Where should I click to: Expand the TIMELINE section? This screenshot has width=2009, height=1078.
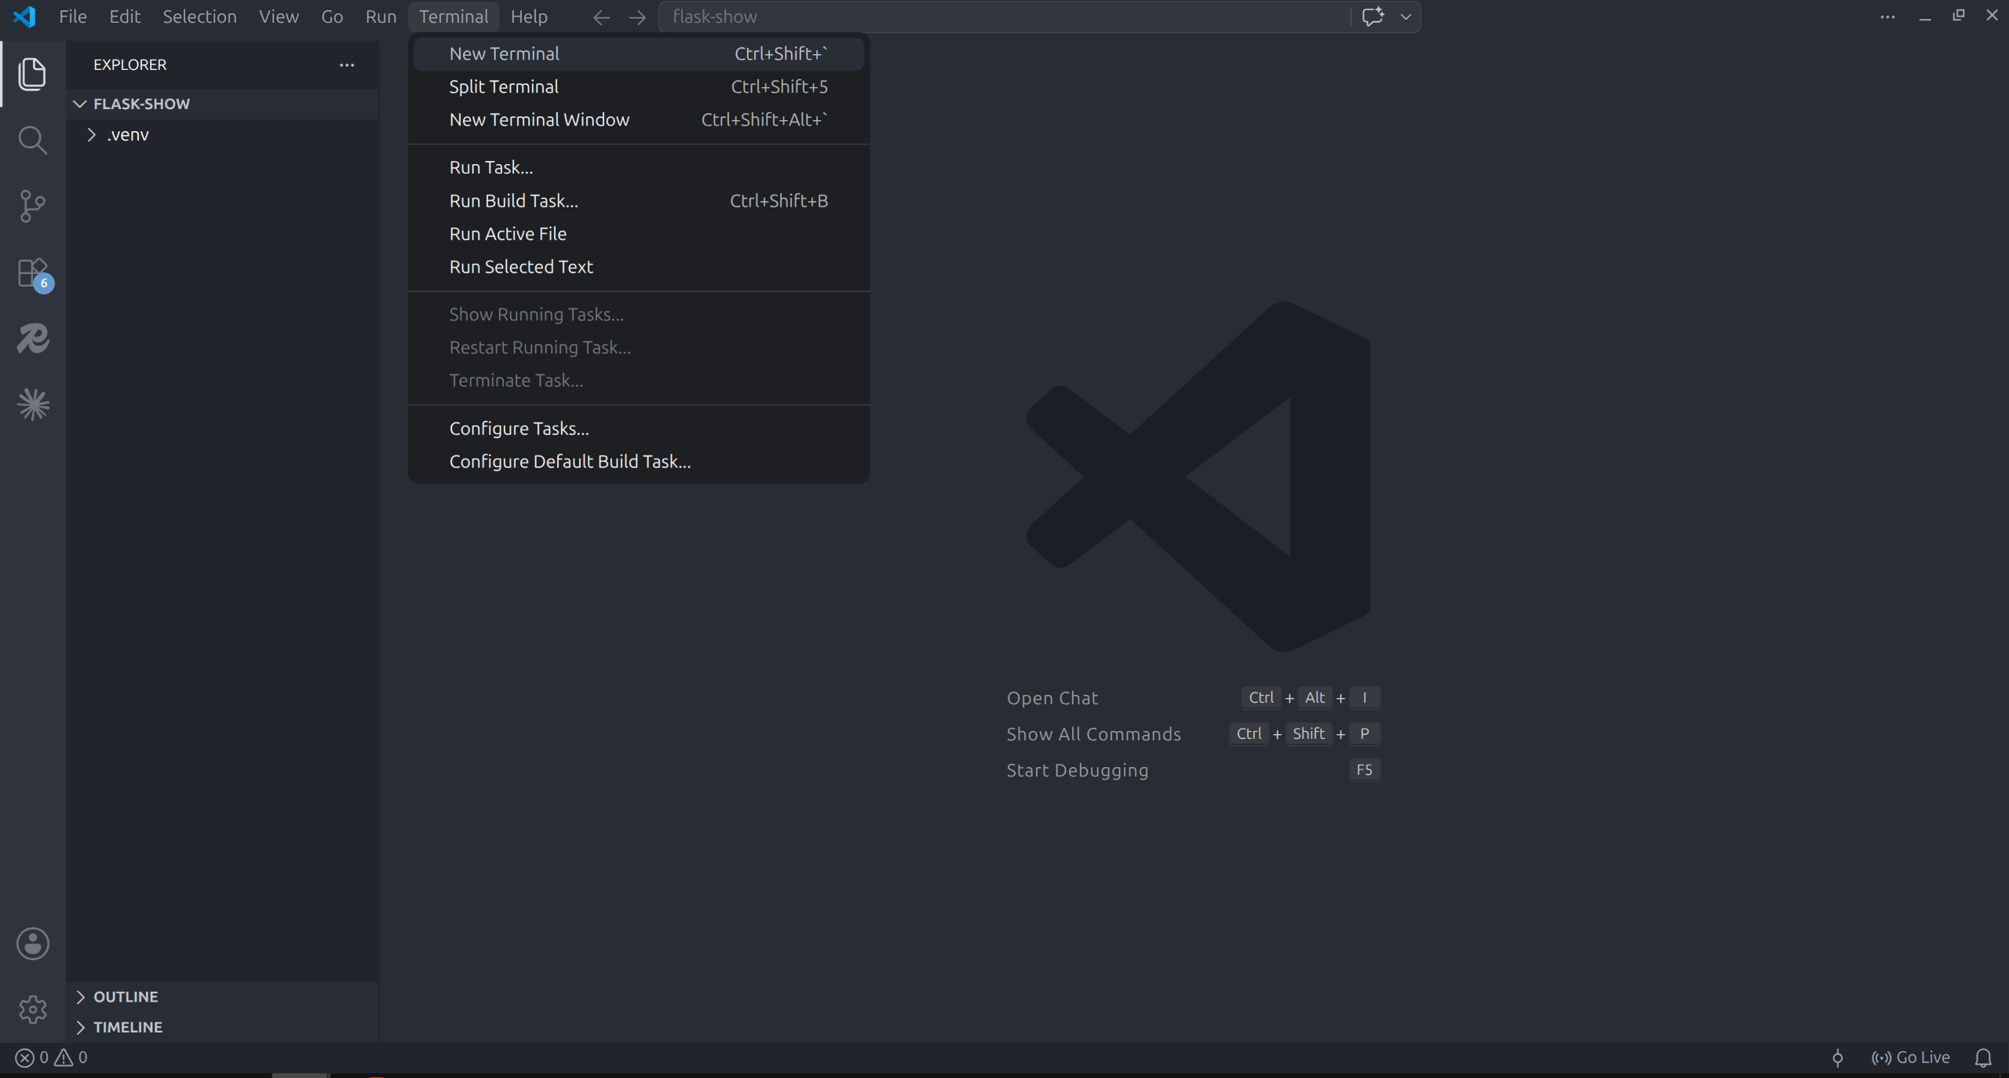pyautogui.click(x=222, y=1027)
